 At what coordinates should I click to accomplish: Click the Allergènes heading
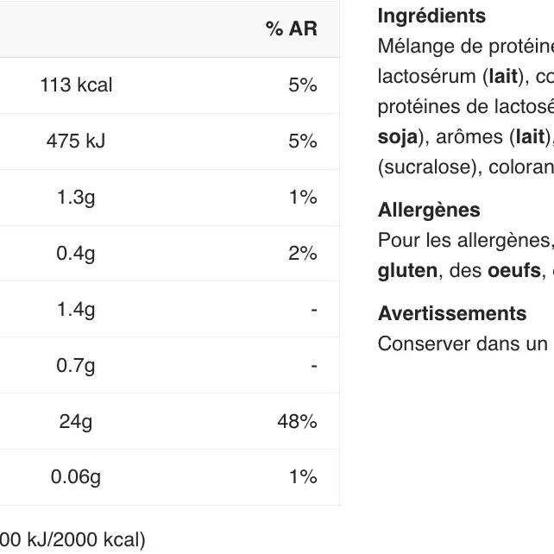429,211
